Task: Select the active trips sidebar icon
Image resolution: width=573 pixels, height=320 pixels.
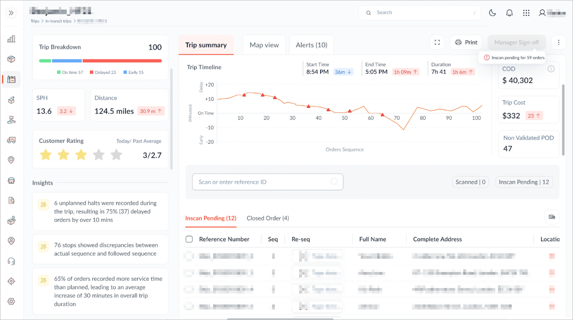Action: [11, 80]
